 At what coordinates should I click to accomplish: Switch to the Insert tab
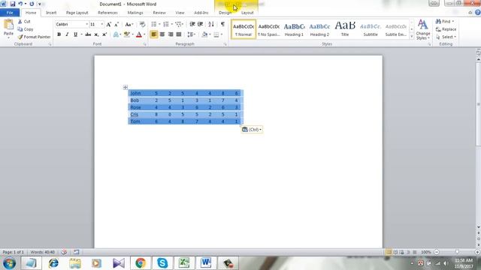point(51,13)
